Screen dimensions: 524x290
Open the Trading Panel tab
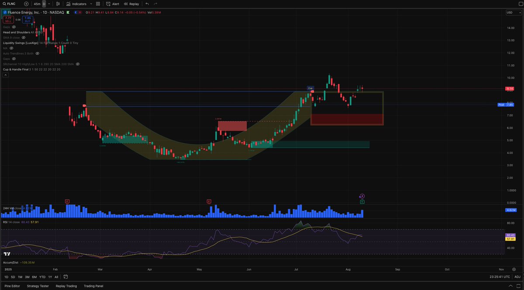tap(93, 286)
